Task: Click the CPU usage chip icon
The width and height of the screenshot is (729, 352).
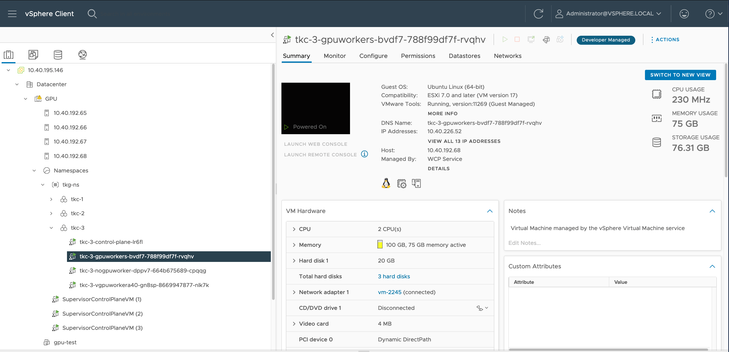Action: [x=657, y=94]
